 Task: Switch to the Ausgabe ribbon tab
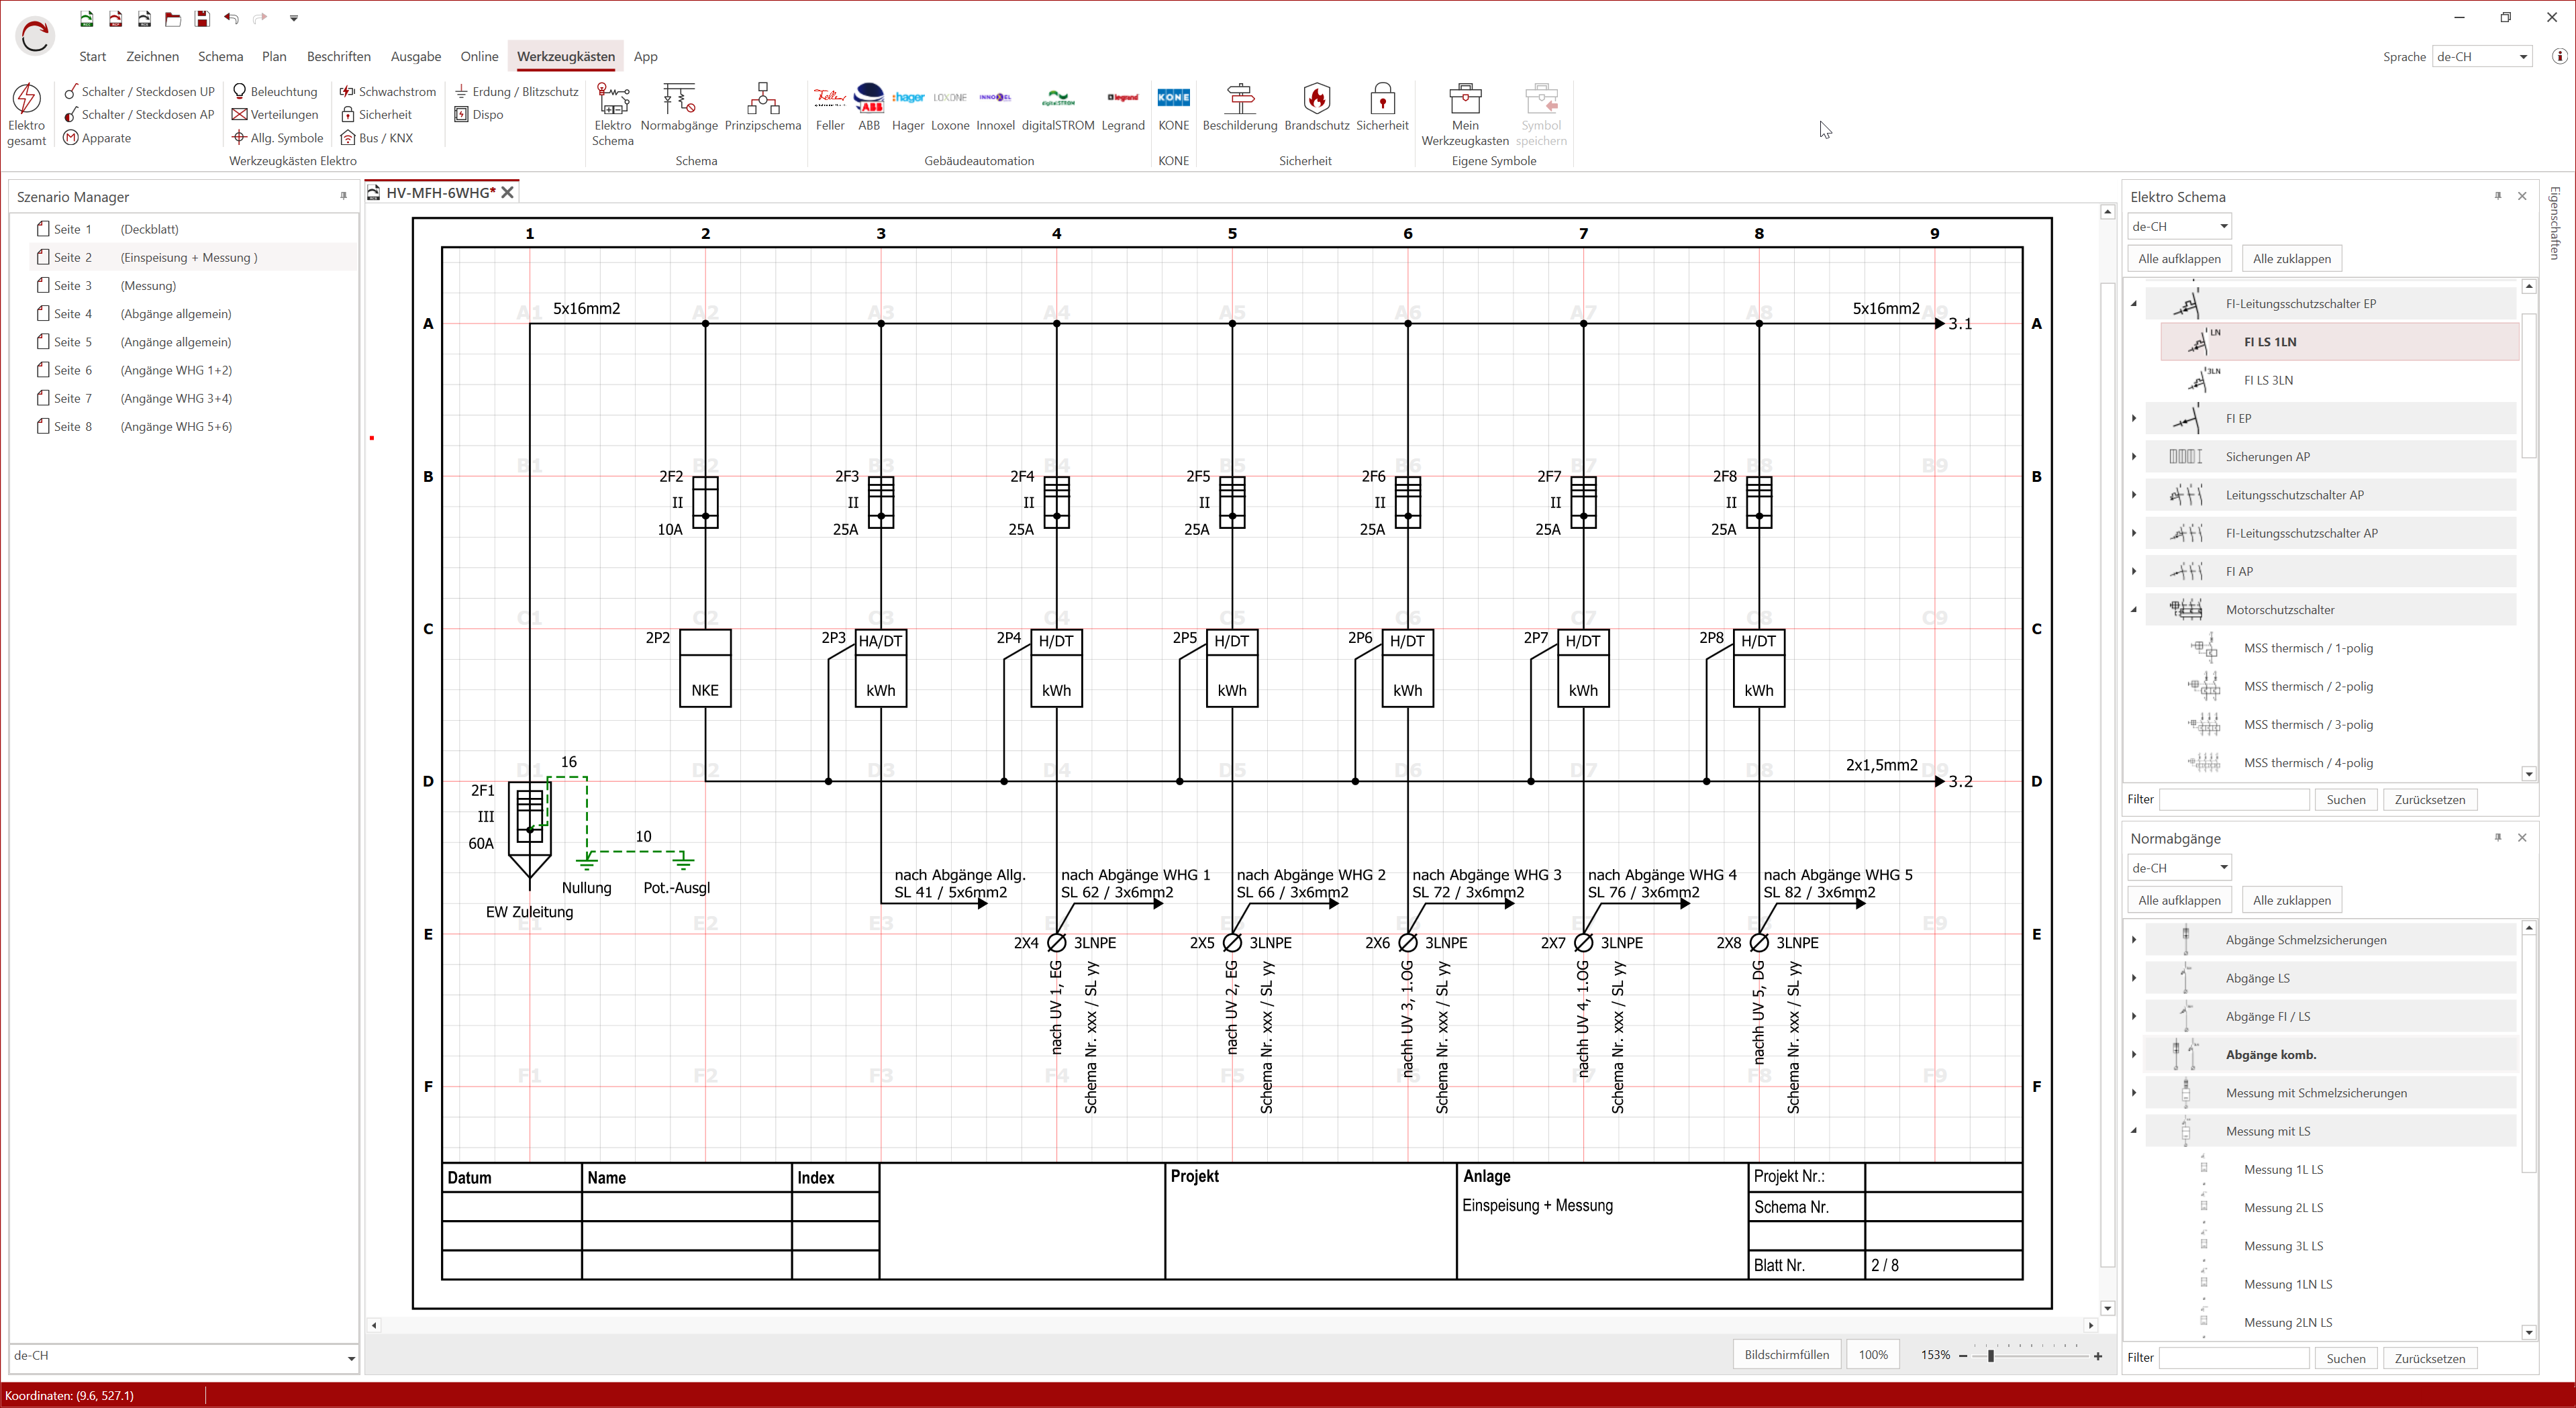pos(415,57)
